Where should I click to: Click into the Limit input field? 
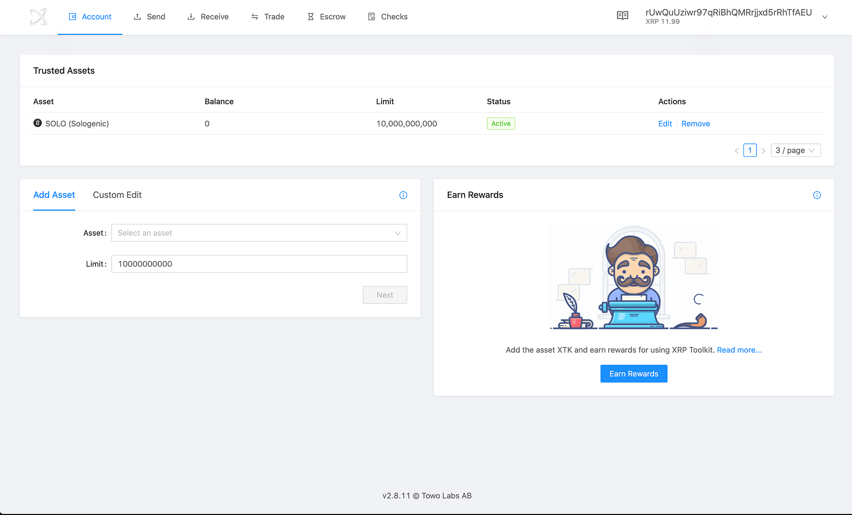(259, 264)
